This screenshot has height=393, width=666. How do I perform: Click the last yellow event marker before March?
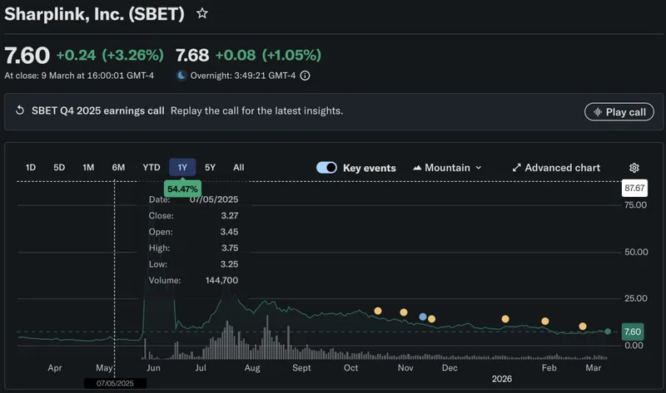coord(583,327)
